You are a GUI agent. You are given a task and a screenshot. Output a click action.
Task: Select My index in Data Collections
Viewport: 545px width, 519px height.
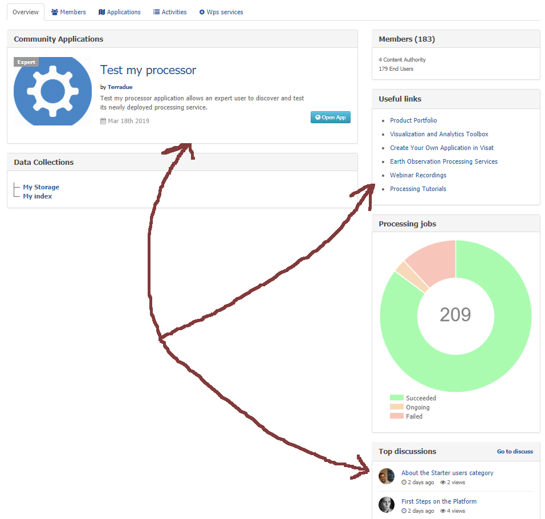(x=38, y=196)
